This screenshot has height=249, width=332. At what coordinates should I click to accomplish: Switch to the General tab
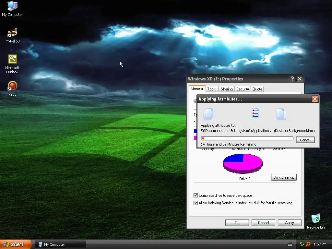click(x=197, y=89)
